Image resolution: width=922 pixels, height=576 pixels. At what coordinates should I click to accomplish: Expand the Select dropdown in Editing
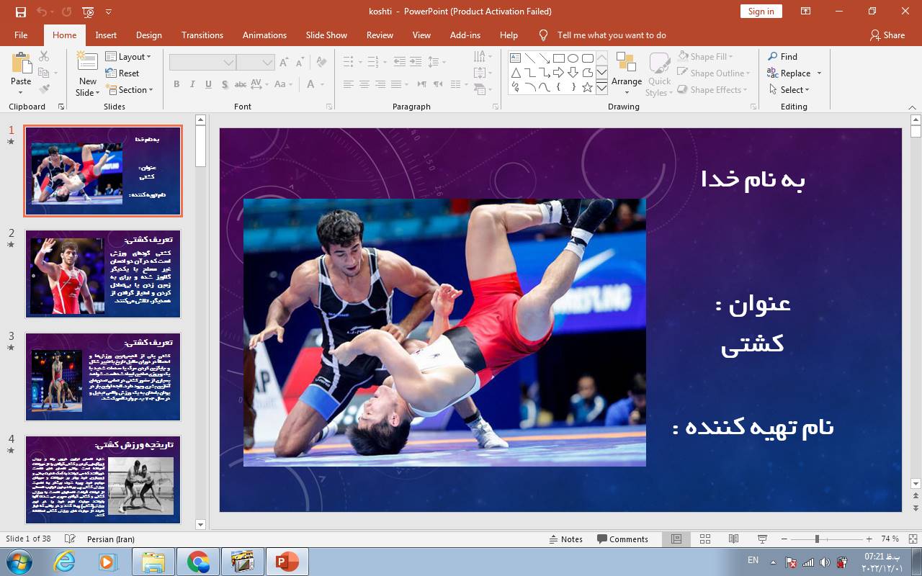click(x=789, y=90)
